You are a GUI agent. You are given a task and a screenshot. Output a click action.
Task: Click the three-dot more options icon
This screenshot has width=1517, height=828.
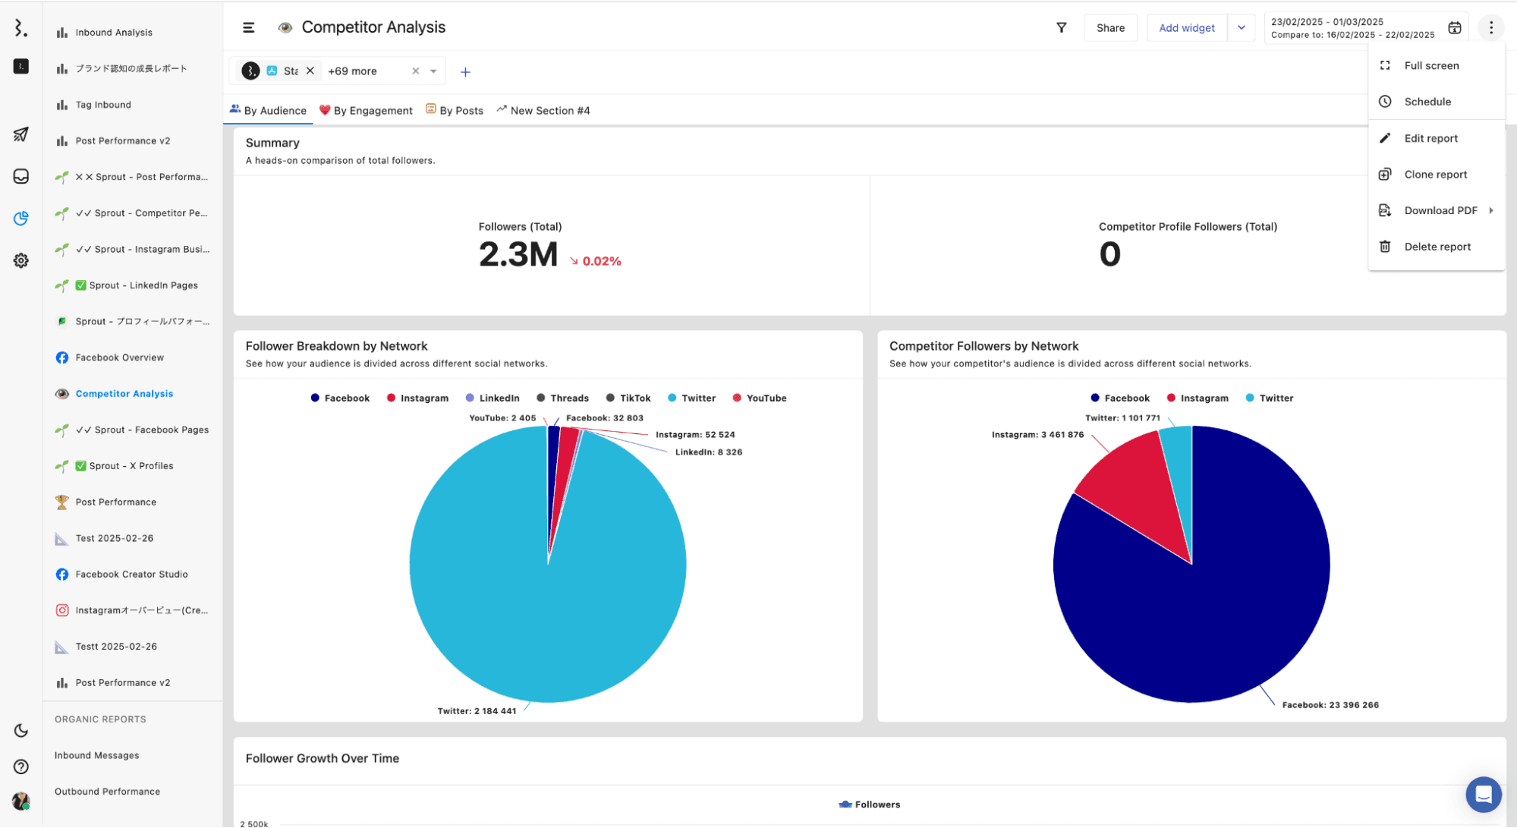tap(1490, 27)
